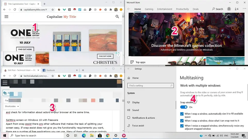Open hamburger menu on Capitalize My Title page
Viewport: 248px width, 139px height.
coord(6,16)
